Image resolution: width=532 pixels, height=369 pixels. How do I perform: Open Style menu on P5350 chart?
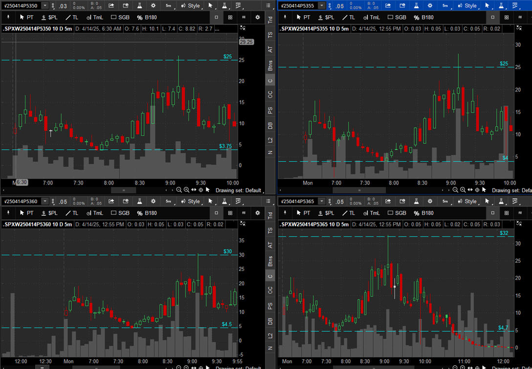191,5
